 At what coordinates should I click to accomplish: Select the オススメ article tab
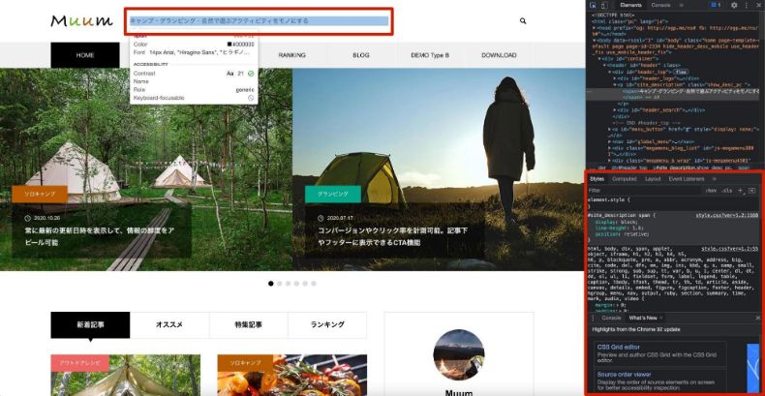click(169, 324)
